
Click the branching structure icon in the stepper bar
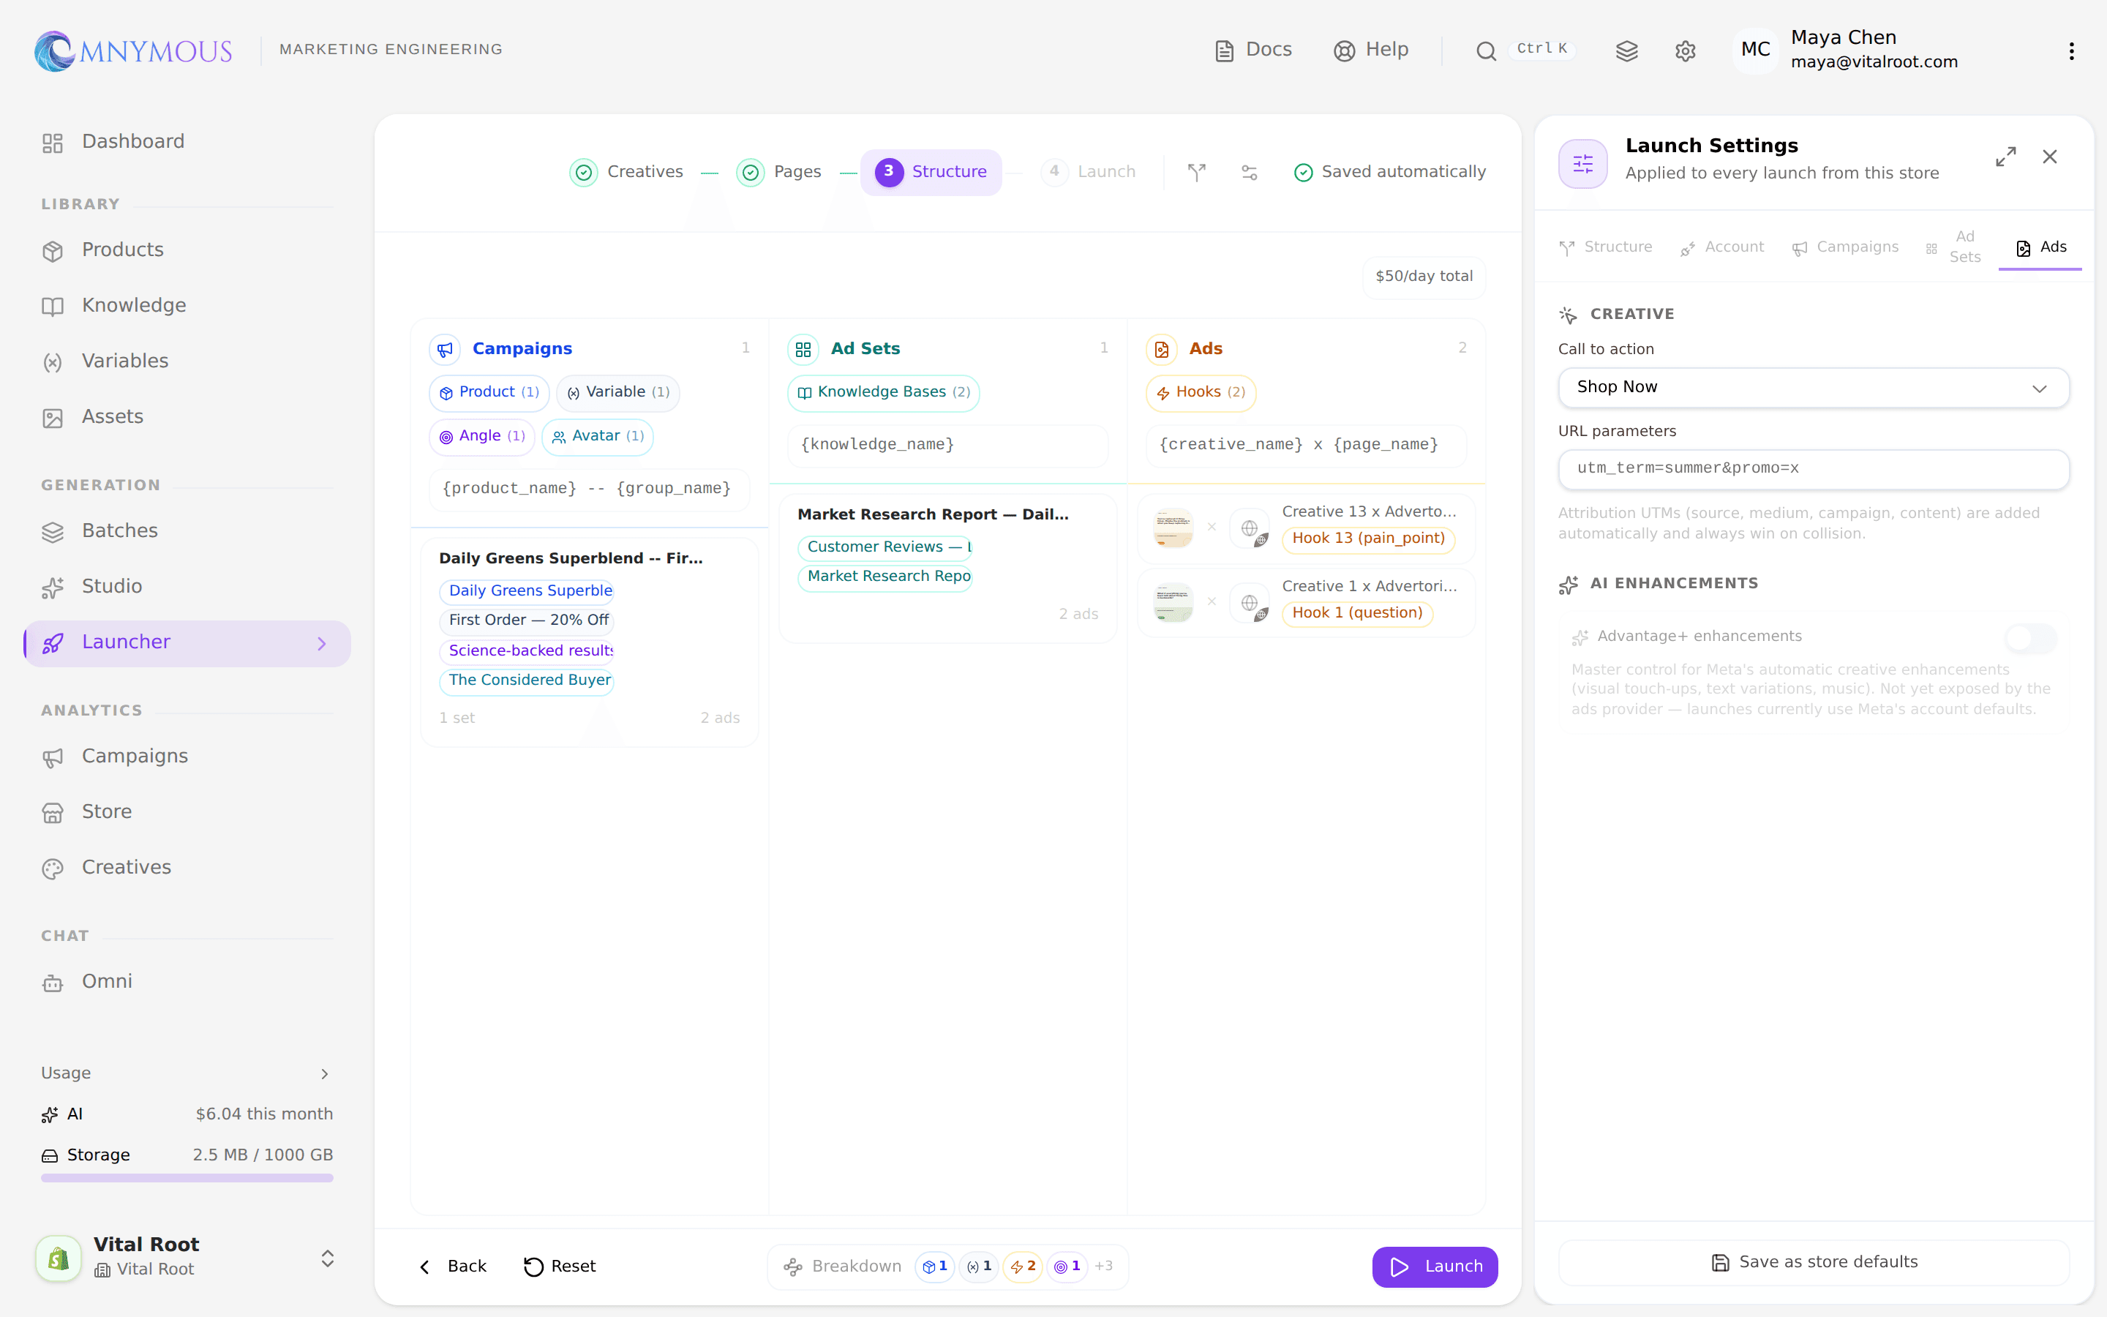[1196, 173]
